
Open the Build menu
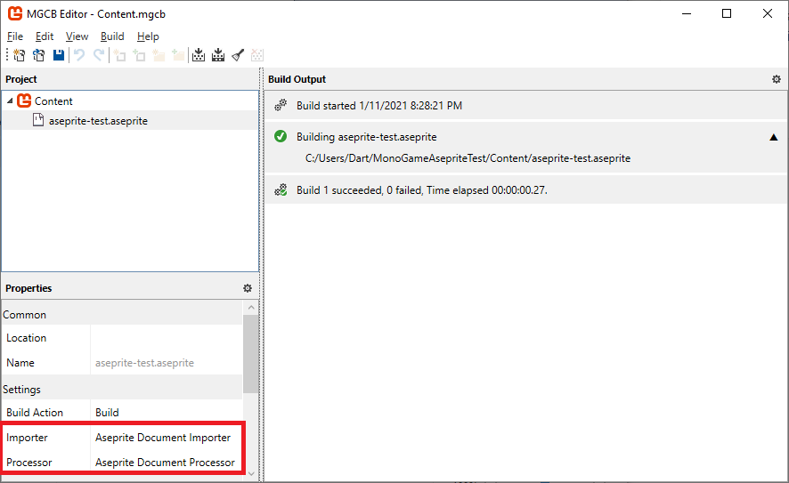(112, 36)
